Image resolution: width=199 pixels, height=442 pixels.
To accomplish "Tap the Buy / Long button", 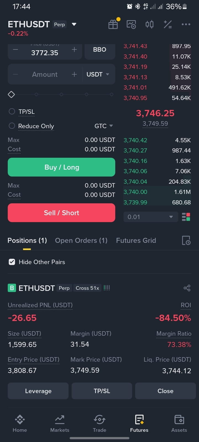I will tap(61, 167).
